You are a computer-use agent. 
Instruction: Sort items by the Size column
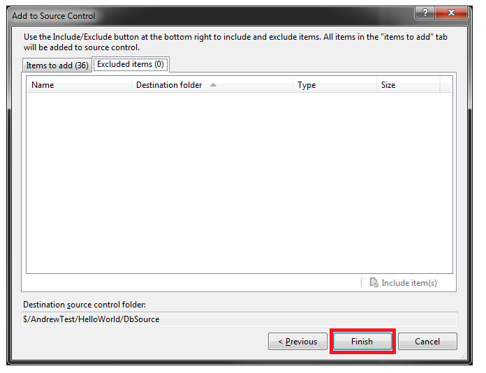[407, 85]
